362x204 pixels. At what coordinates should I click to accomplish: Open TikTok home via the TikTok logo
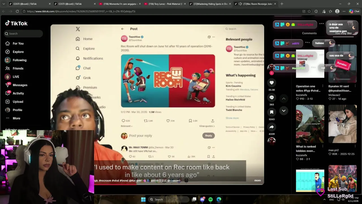(x=16, y=23)
